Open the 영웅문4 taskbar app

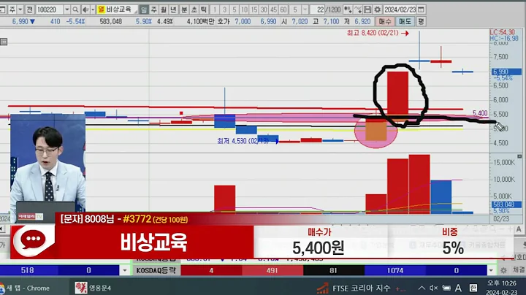coord(93,288)
